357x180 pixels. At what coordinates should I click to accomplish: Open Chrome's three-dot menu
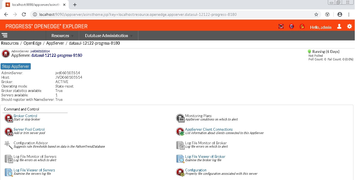point(349,14)
